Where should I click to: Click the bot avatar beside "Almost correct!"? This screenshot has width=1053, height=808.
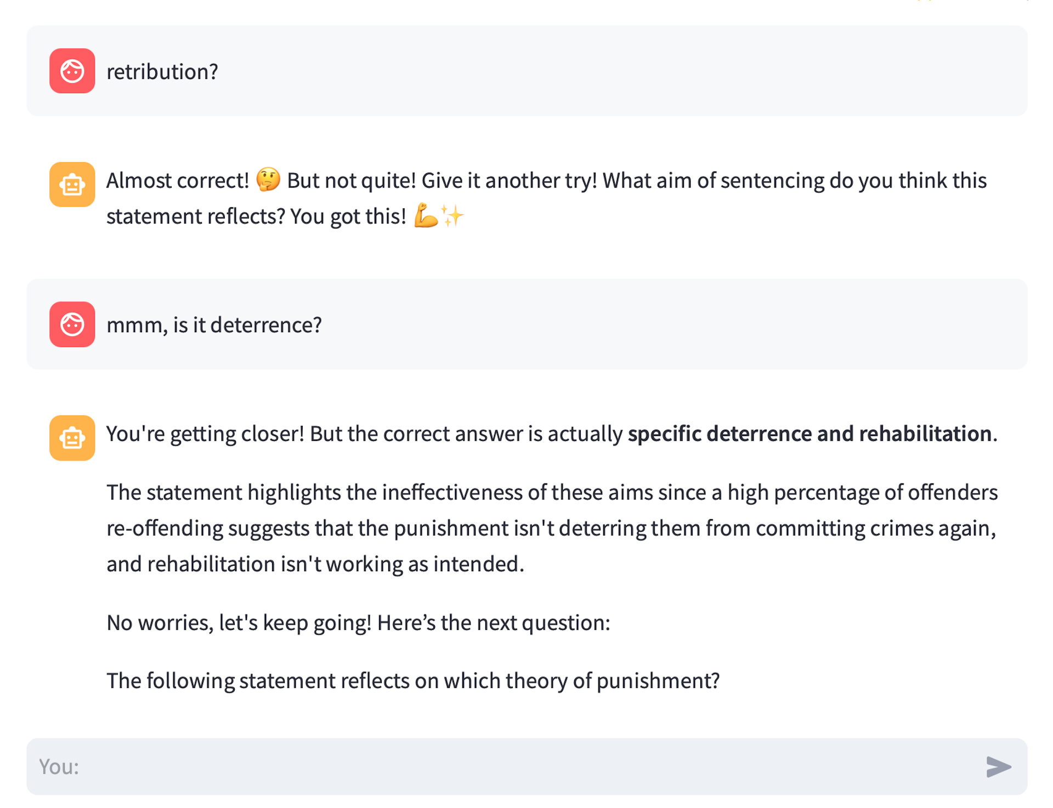(72, 184)
